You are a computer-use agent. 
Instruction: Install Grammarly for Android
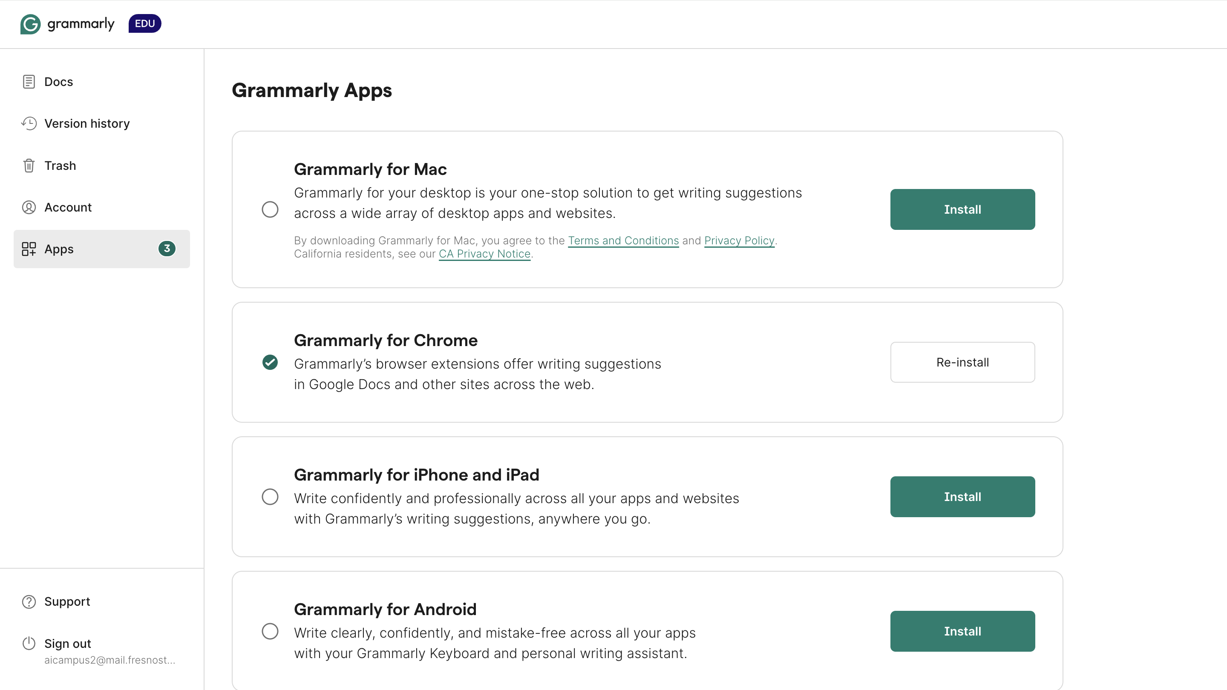(962, 631)
